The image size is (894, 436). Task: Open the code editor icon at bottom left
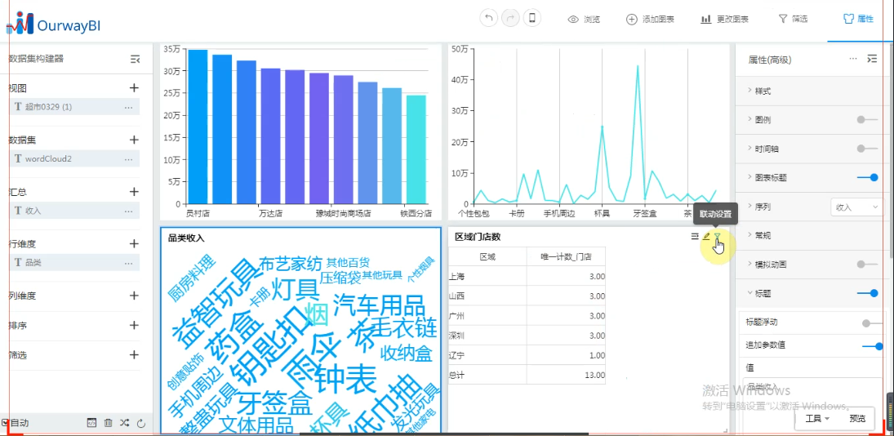click(91, 423)
